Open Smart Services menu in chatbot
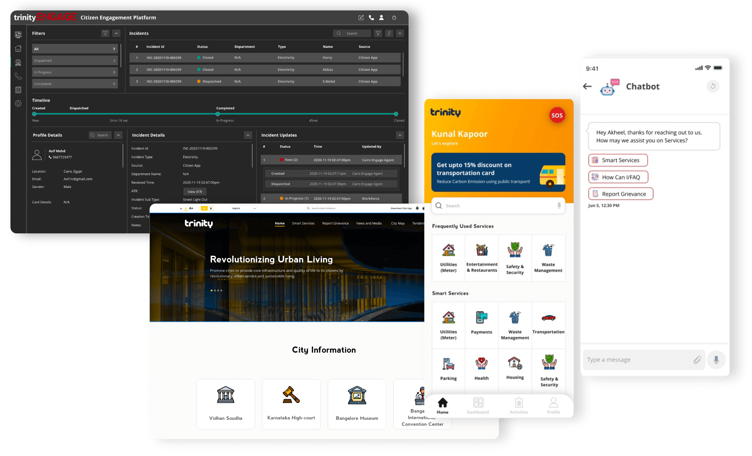This screenshot has height=456, width=752. [x=618, y=160]
